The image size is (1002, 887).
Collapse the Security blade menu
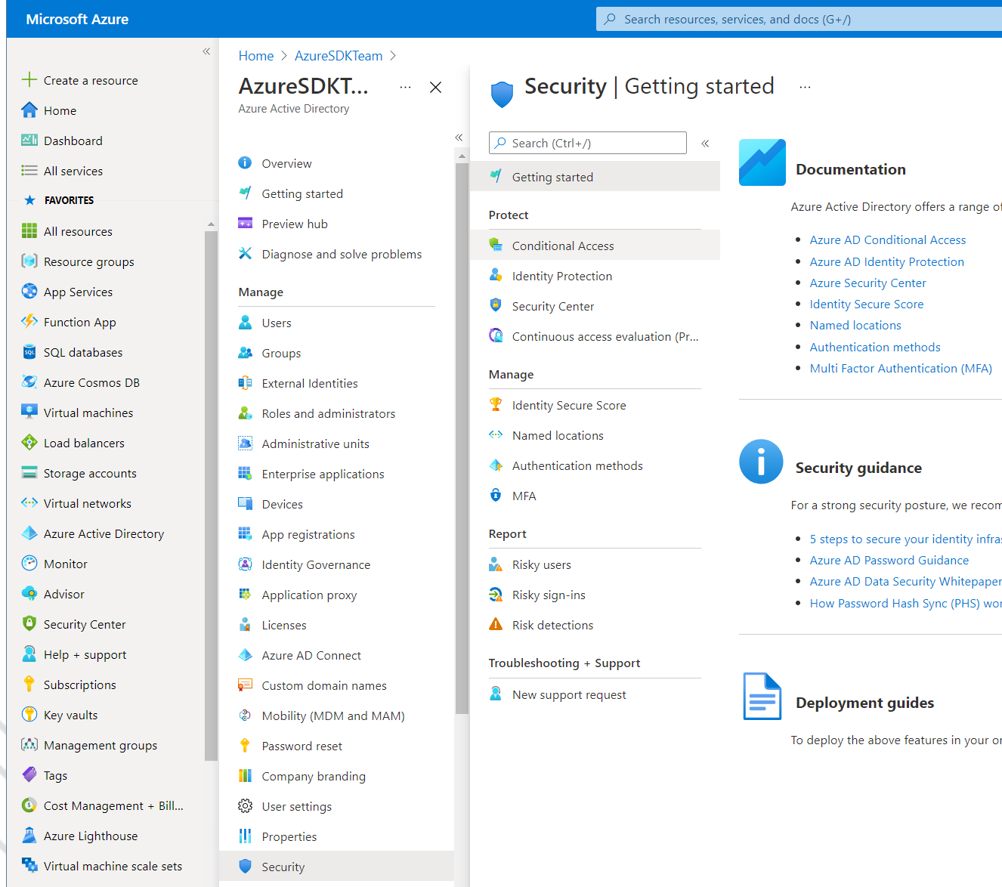(705, 143)
